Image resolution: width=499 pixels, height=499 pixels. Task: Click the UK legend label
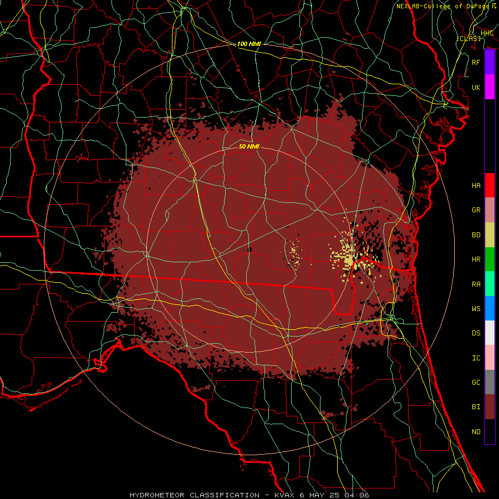(x=476, y=87)
